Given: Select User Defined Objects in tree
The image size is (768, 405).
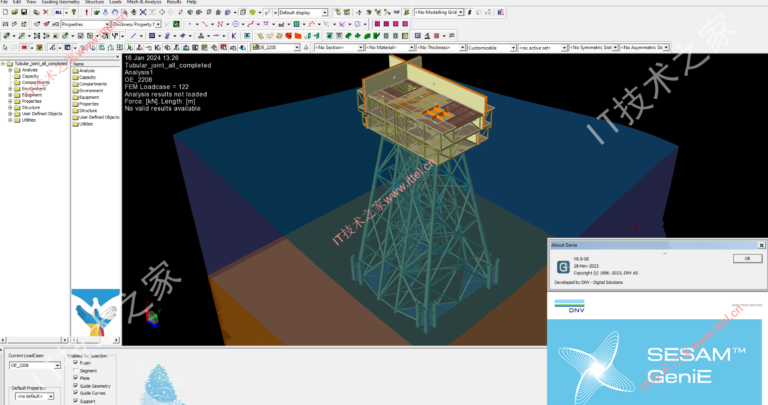Looking at the screenshot, I should point(42,114).
